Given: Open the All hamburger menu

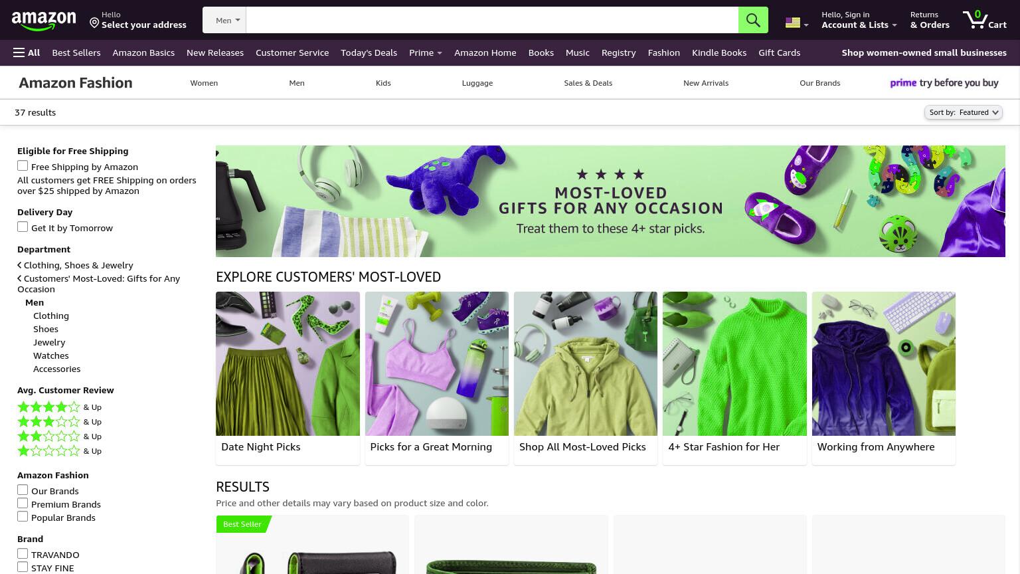Looking at the screenshot, I should pyautogui.click(x=27, y=52).
